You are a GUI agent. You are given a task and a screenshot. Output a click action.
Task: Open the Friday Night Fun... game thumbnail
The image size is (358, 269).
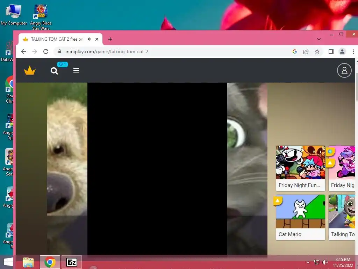pos(300,163)
